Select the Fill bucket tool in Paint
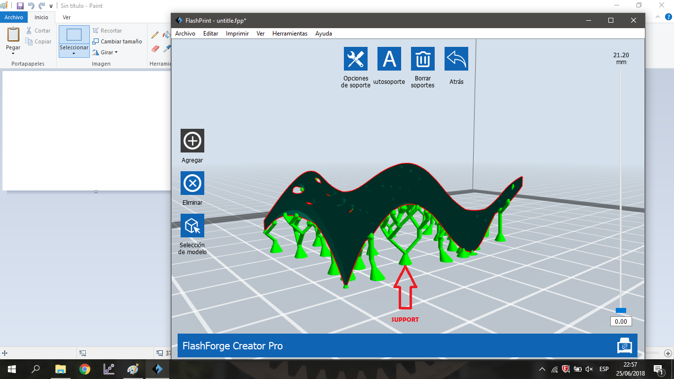This screenshot has height=379, width=674. (167, 35)
